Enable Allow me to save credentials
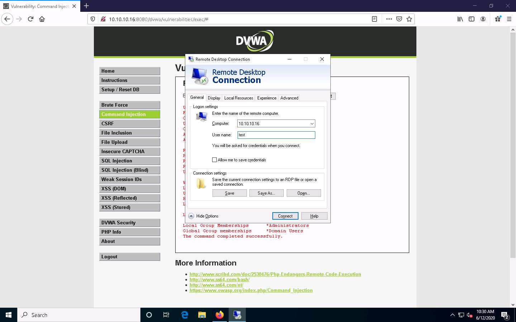 pyautogui.click(x=214, y=160)
